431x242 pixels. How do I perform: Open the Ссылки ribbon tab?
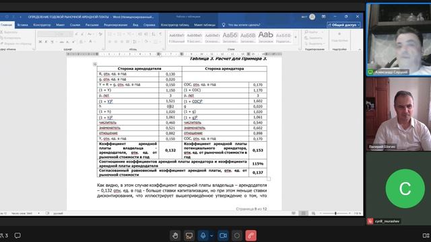pos(75,25)
